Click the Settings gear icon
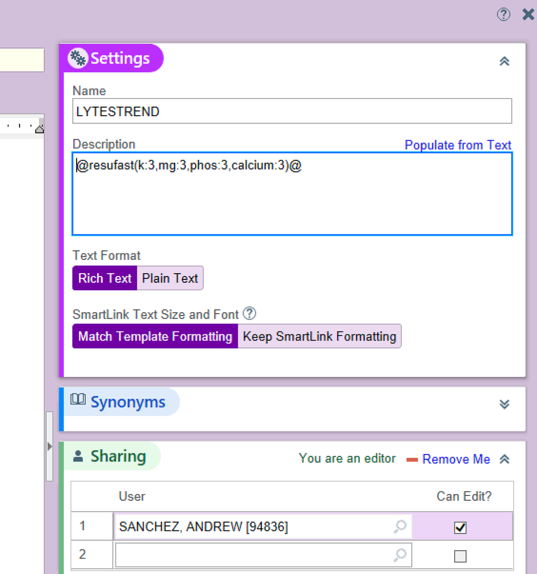Viewport: 537px width, 574px height. coord(78,58)
